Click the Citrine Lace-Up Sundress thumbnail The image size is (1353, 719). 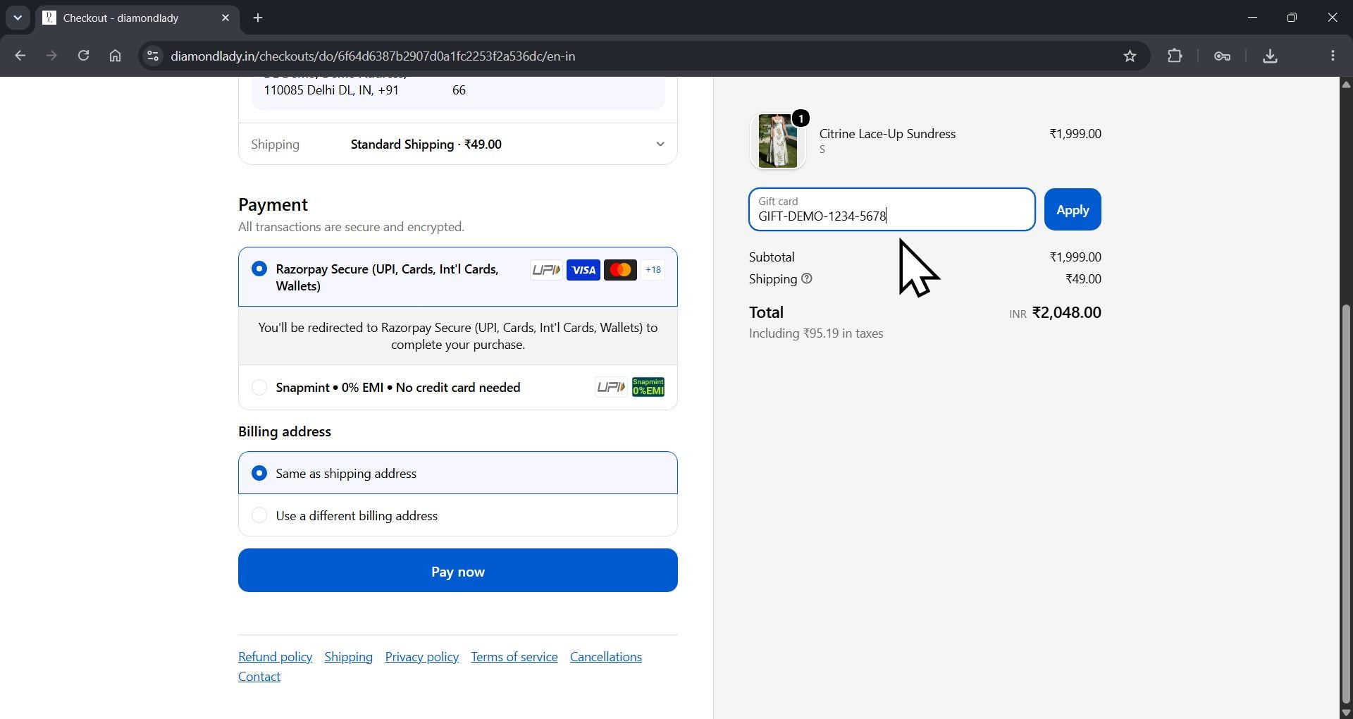[777, 141]
